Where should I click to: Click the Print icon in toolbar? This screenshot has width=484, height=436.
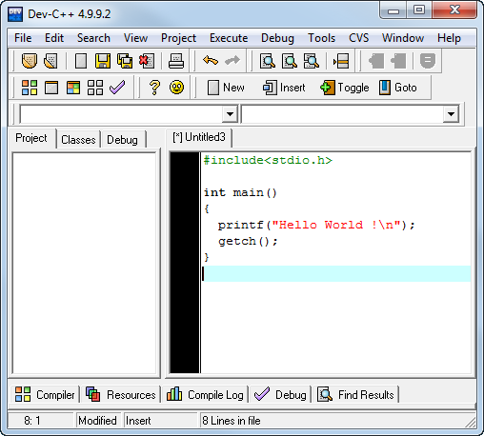pyautogui.click(x=176, y=61)
